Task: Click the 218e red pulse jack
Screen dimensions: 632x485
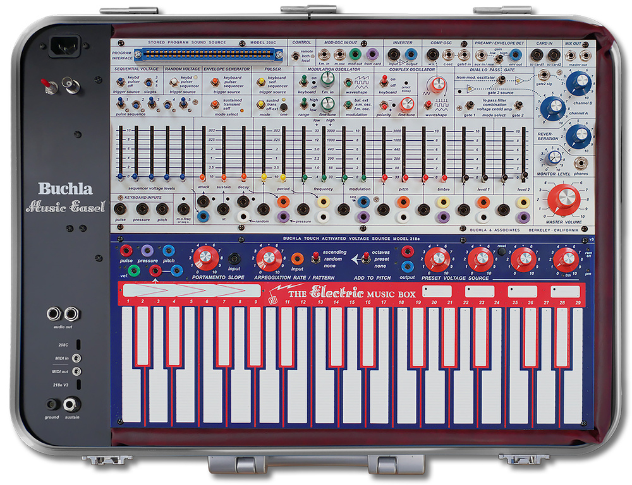Action: point(126,251)
